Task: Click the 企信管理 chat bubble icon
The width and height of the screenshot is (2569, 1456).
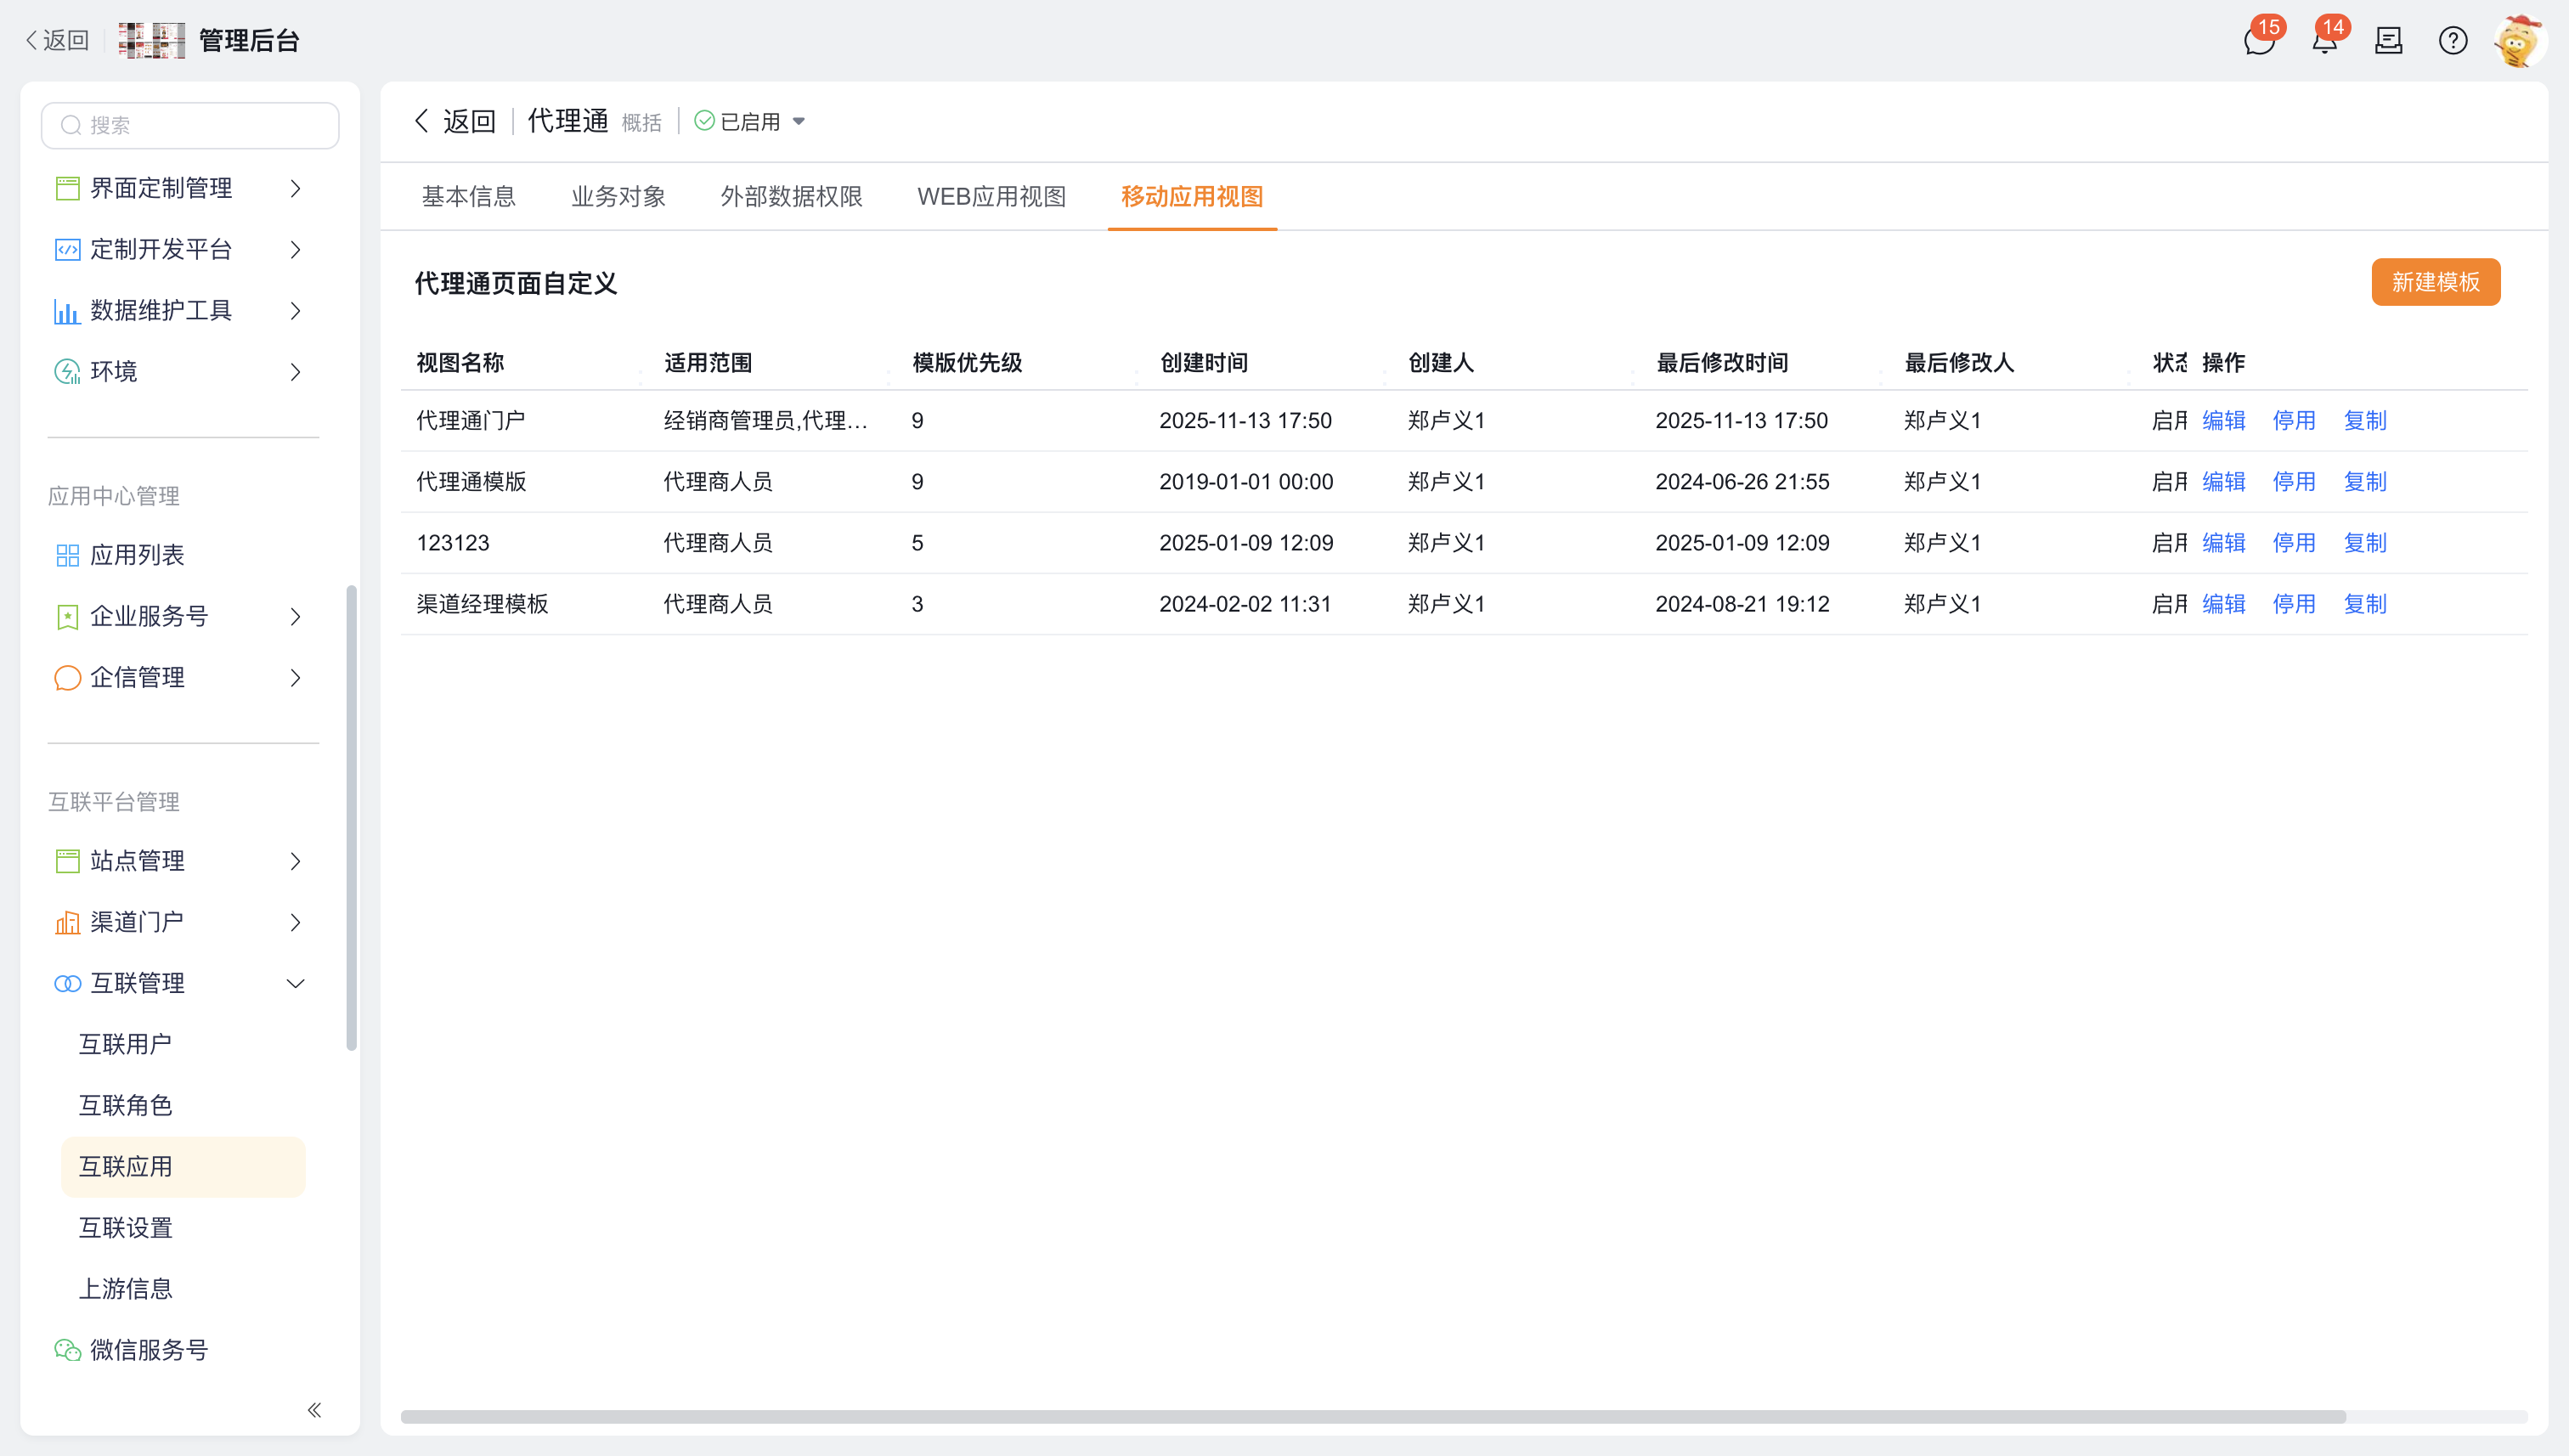Action: tap(67, 678)
